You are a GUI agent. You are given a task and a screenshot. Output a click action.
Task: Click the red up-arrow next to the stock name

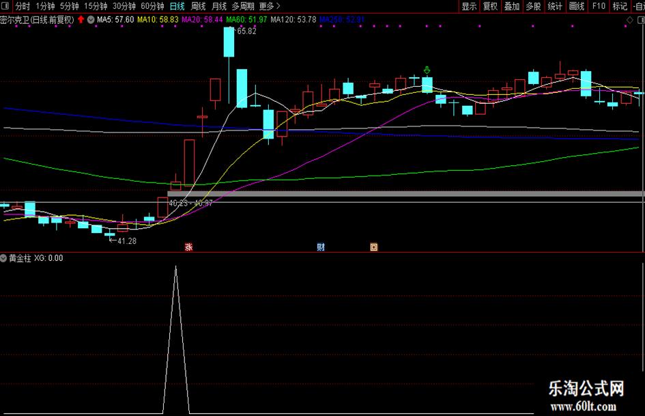tap(81, 19)
